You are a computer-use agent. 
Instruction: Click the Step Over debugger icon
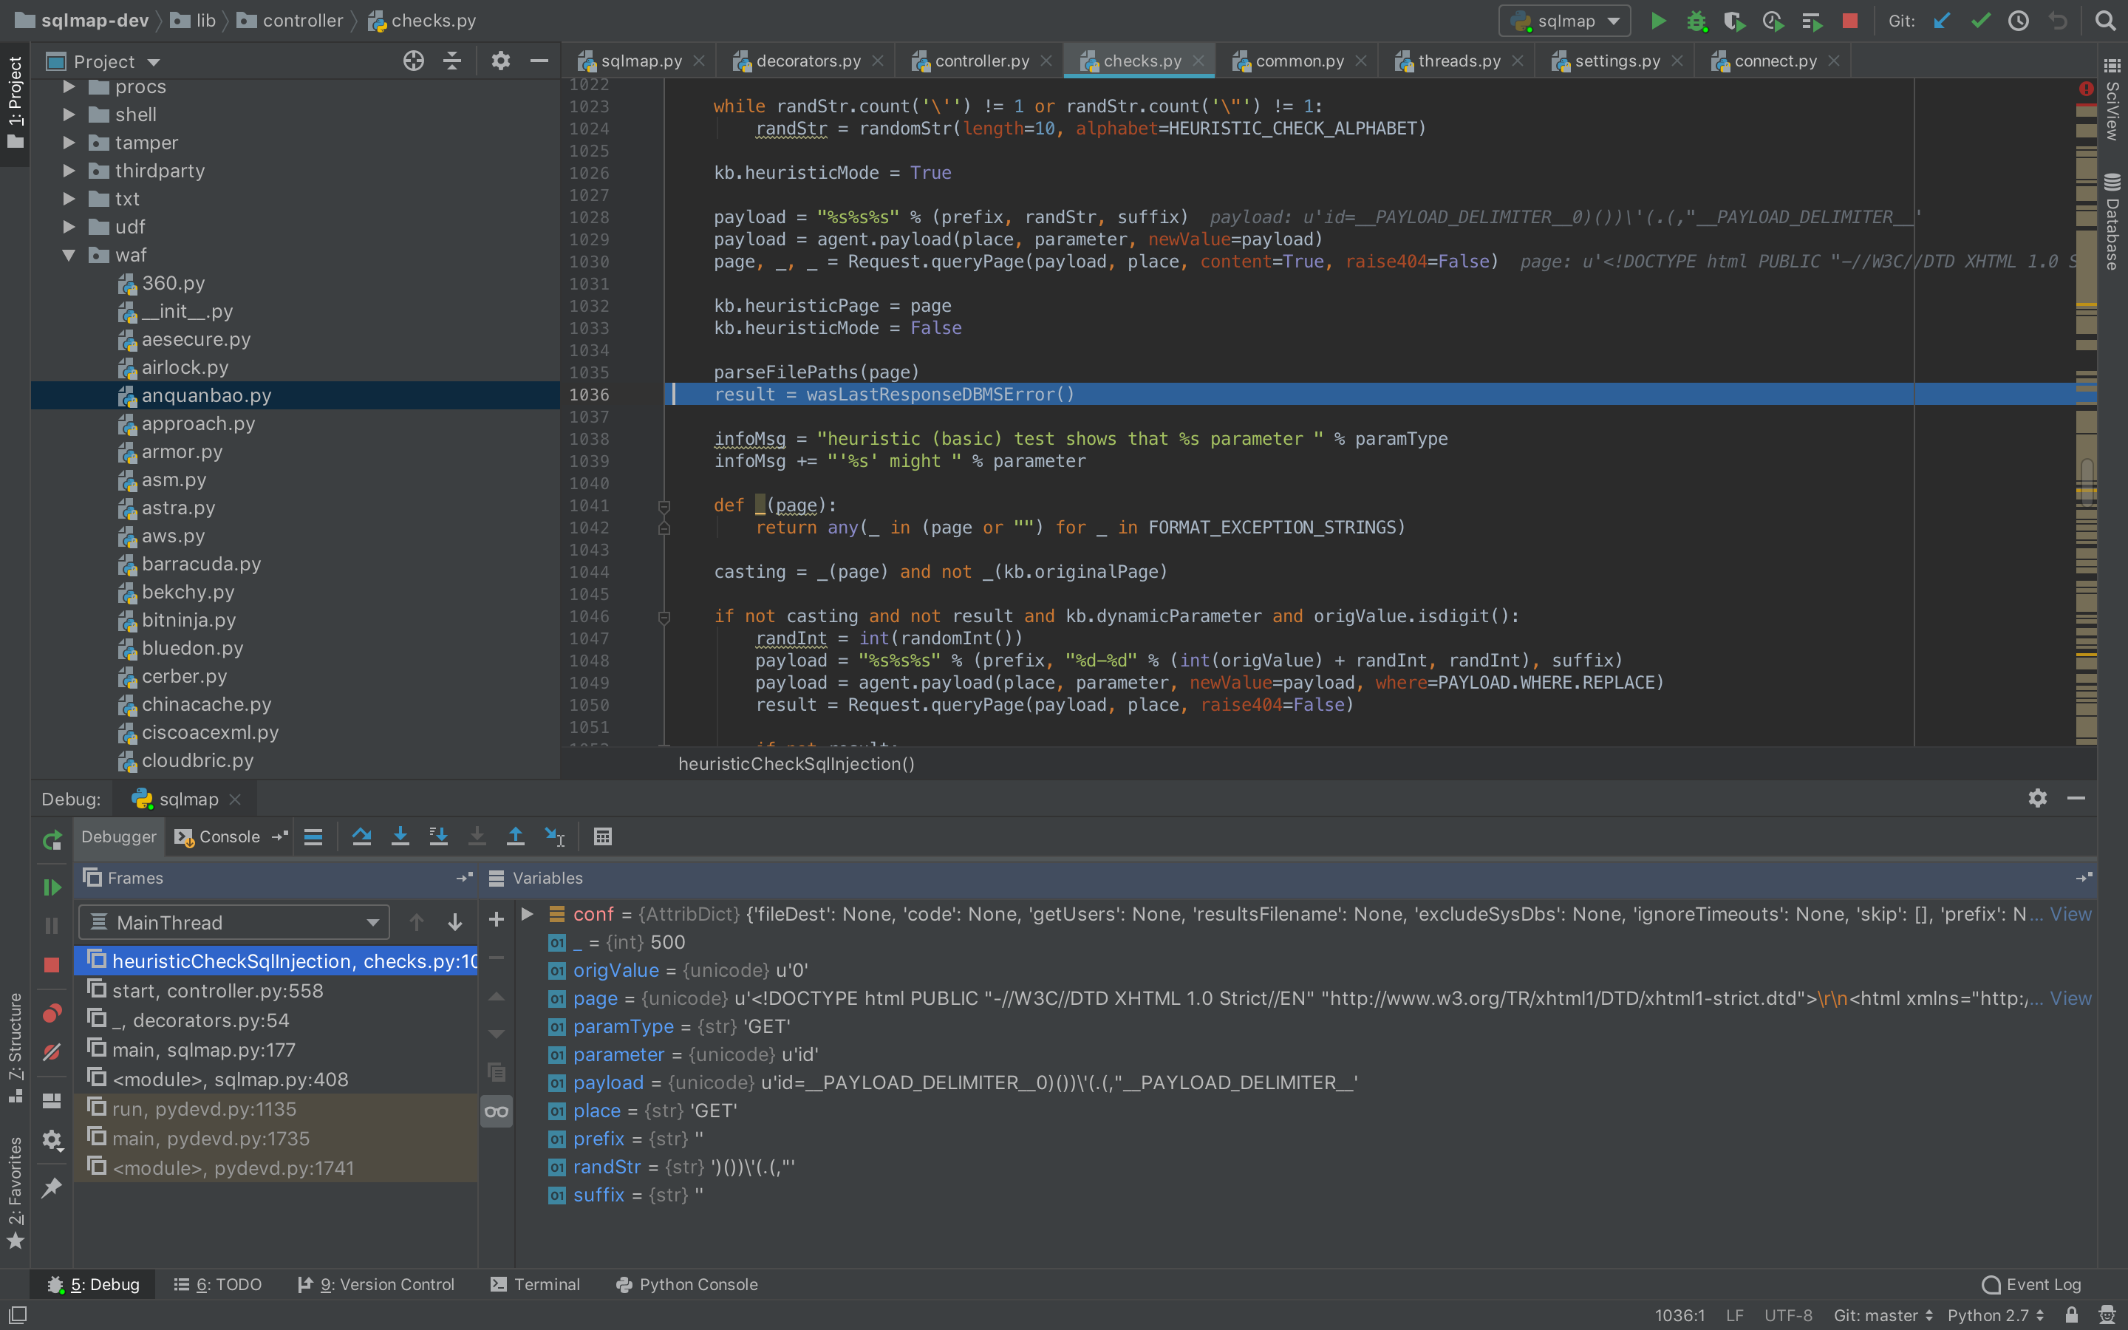361,836
